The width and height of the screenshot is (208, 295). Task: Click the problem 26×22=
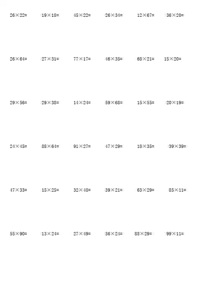[x=18, y=15]
